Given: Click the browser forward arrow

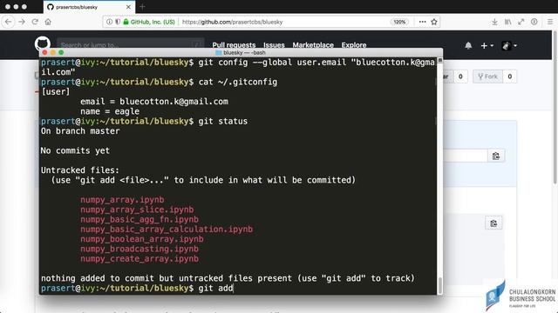Looking at the screenshot, I should click(22, 22).
